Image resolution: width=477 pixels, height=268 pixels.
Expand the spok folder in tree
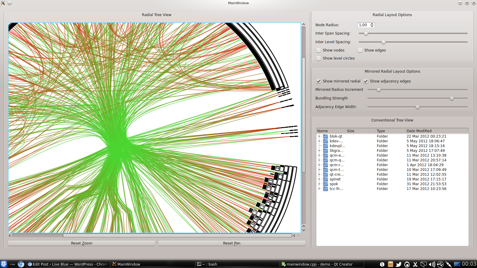[x=319, y=184]
